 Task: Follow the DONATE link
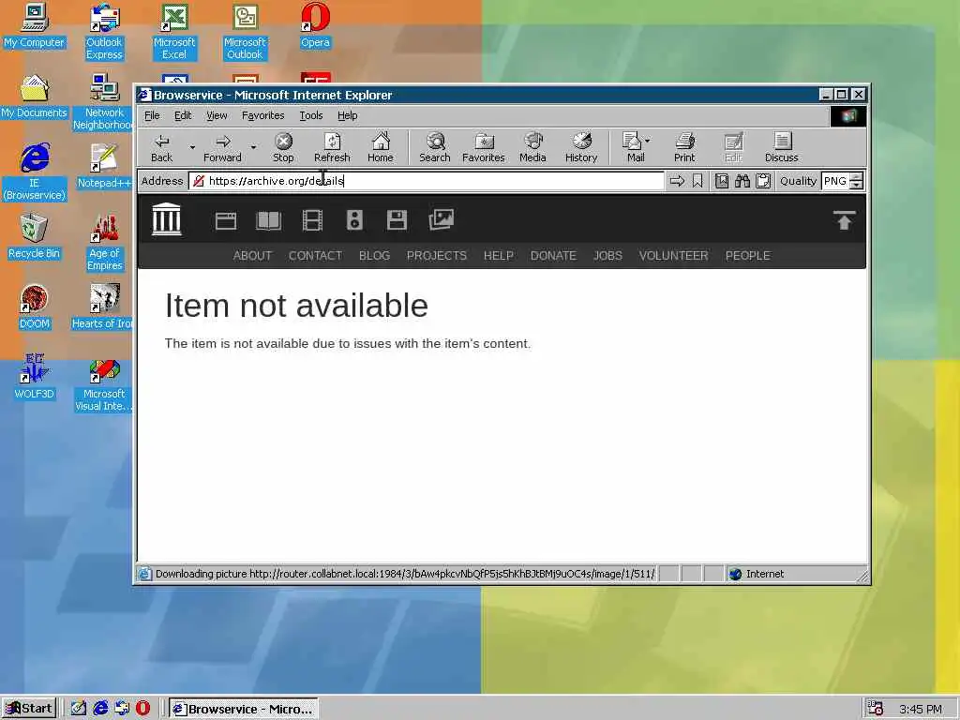point(553,255)
